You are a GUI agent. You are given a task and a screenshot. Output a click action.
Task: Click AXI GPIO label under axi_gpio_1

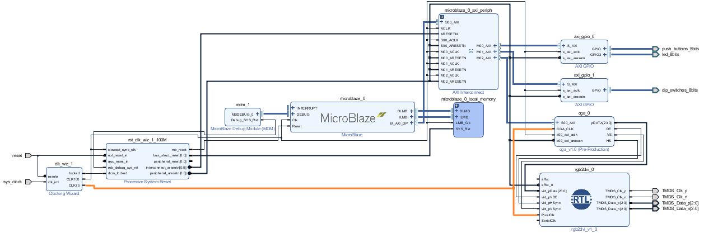point(584,104)
